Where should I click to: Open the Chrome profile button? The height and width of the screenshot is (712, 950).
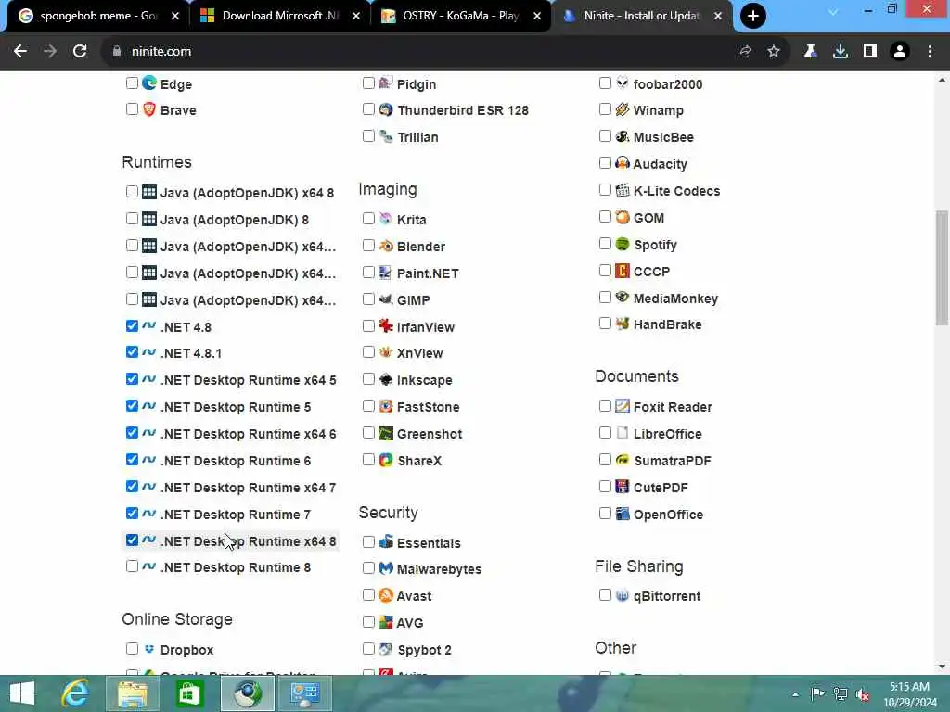click(x=900, y=52)
